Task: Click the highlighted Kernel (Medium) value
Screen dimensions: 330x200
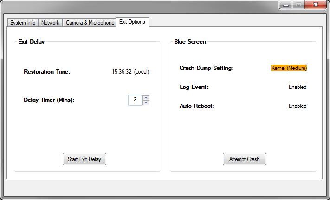Action: 289,68
